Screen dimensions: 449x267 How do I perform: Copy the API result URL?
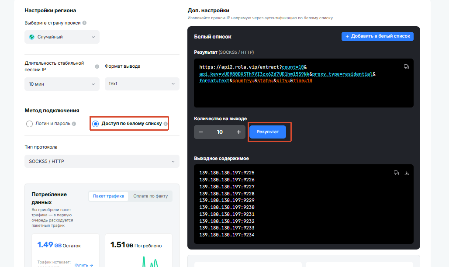[406, 67]
